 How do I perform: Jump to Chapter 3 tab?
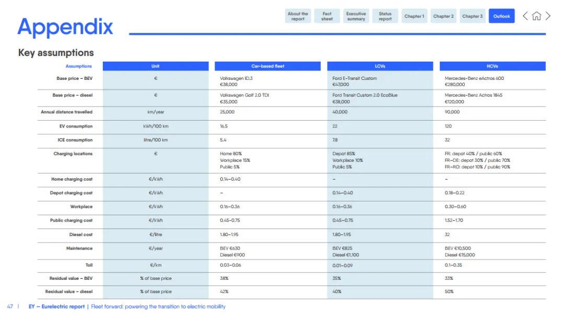click(472, 16)
